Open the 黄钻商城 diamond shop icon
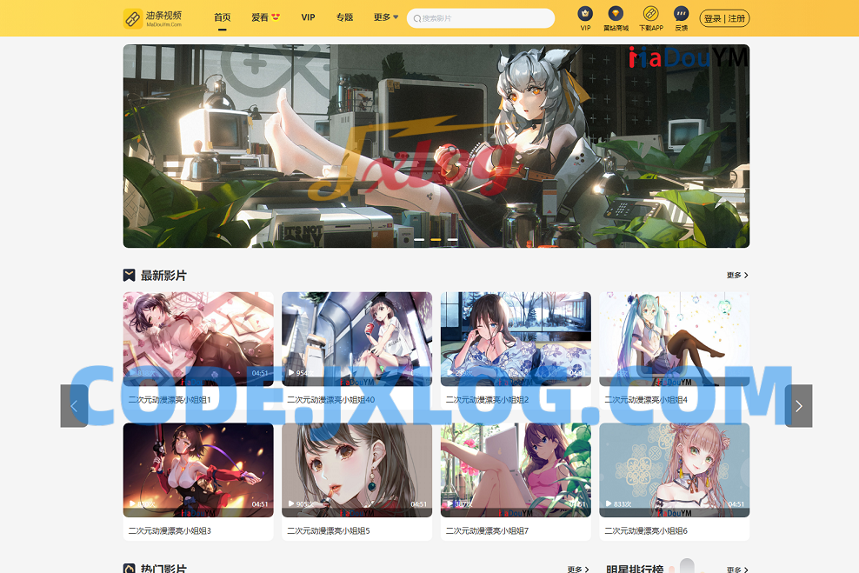Image resolution: width=859 pixels, height=573 pixels. (616, 14)
